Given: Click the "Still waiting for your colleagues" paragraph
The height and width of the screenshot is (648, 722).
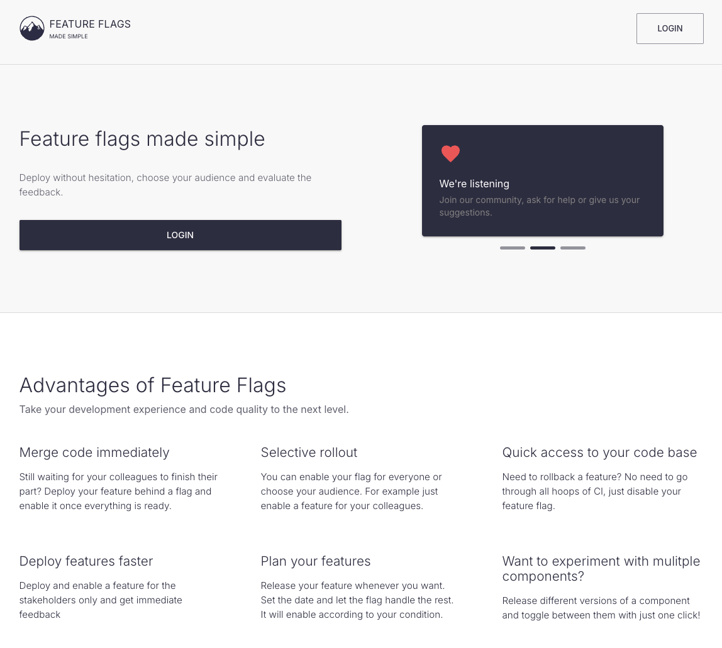Looking at the screenshot, I should point(118,491).
